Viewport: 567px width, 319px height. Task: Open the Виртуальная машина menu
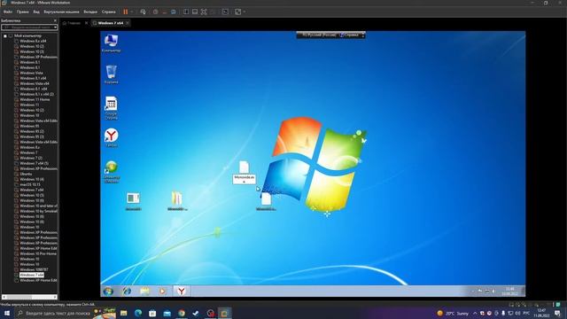click(61, 12)
